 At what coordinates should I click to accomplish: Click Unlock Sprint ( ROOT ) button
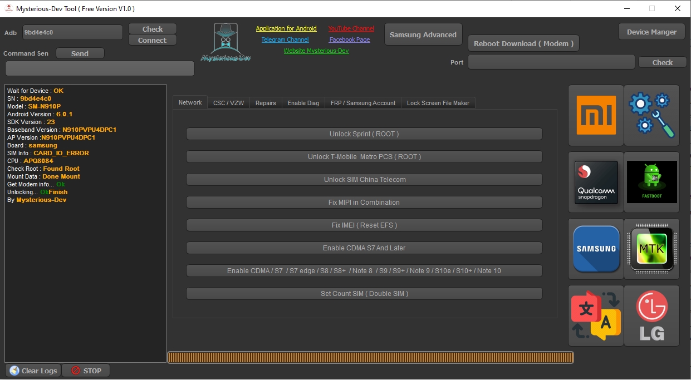tap(364, 134)
